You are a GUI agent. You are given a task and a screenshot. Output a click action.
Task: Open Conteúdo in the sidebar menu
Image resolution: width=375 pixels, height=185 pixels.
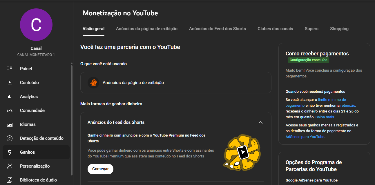click(36, 83)
